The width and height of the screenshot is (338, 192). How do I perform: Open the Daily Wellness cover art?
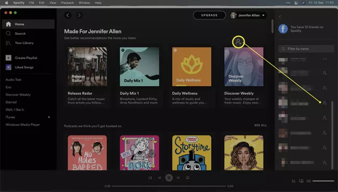(x=192, y=66)
